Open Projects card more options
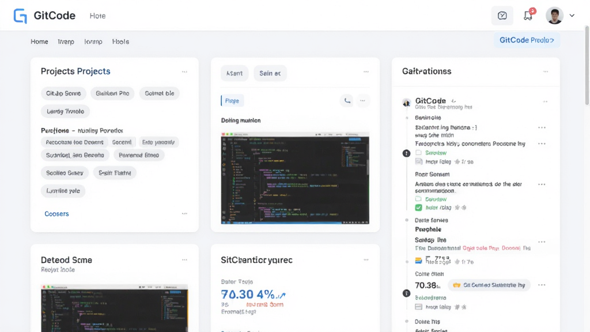590x332 pixels. [x=184, y=71]
